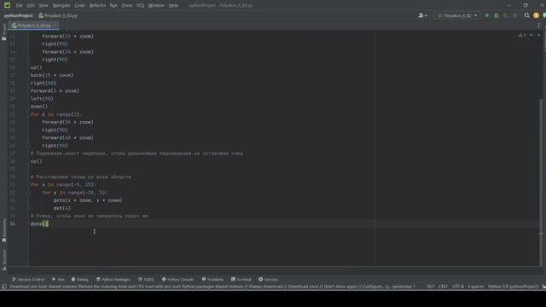Open the run configuration selector dropdown
The width and height of the screenshot is (546, 307).
point(457,15)
